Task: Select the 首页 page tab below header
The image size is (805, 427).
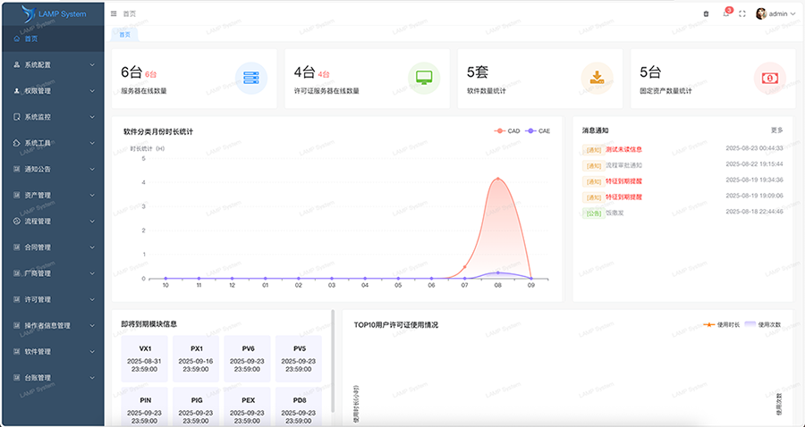Action: 124,35
